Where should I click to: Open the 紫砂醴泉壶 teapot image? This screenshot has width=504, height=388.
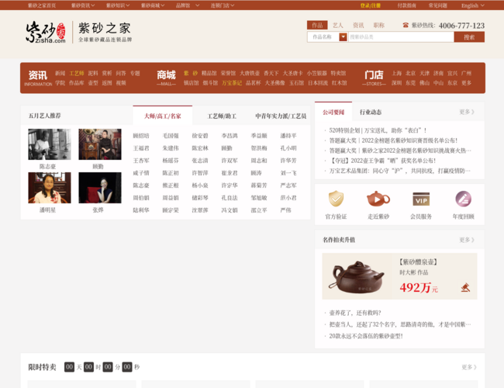pos(358,277)
